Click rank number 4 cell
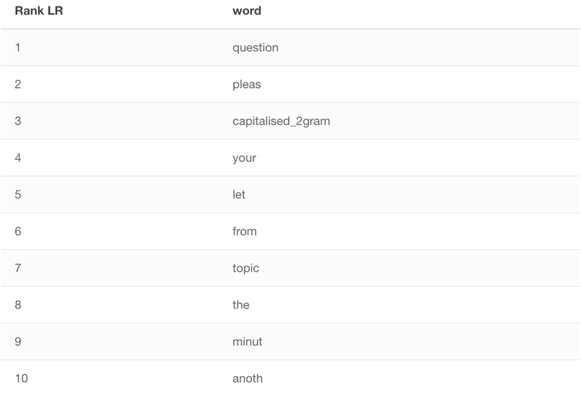This screenshot has height=398, width=581. [17, 158]
